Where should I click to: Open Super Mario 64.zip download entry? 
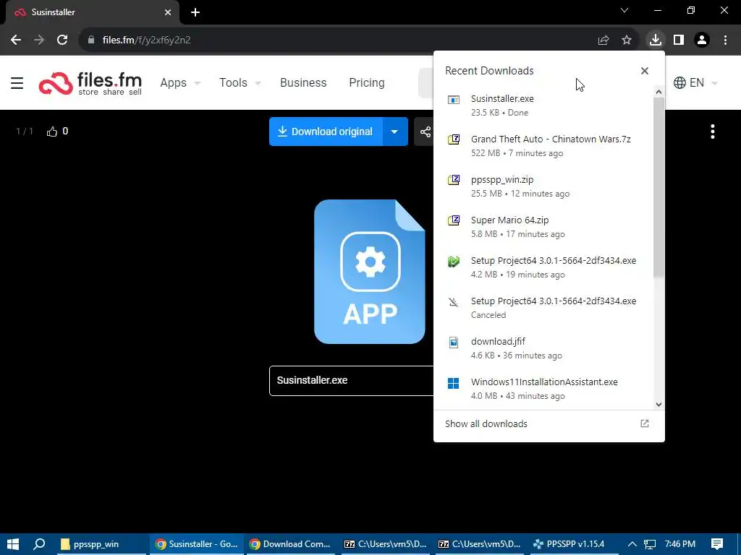[x=543, y=227]
